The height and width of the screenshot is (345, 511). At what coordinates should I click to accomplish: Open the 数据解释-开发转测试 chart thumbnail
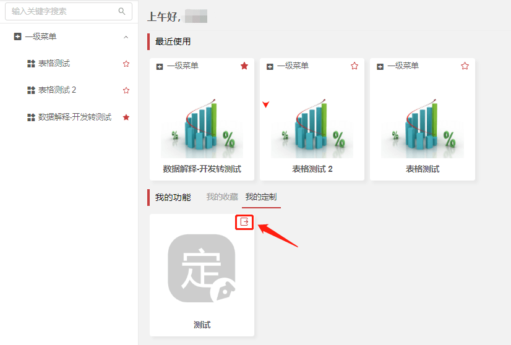click(x=202, y=127)
